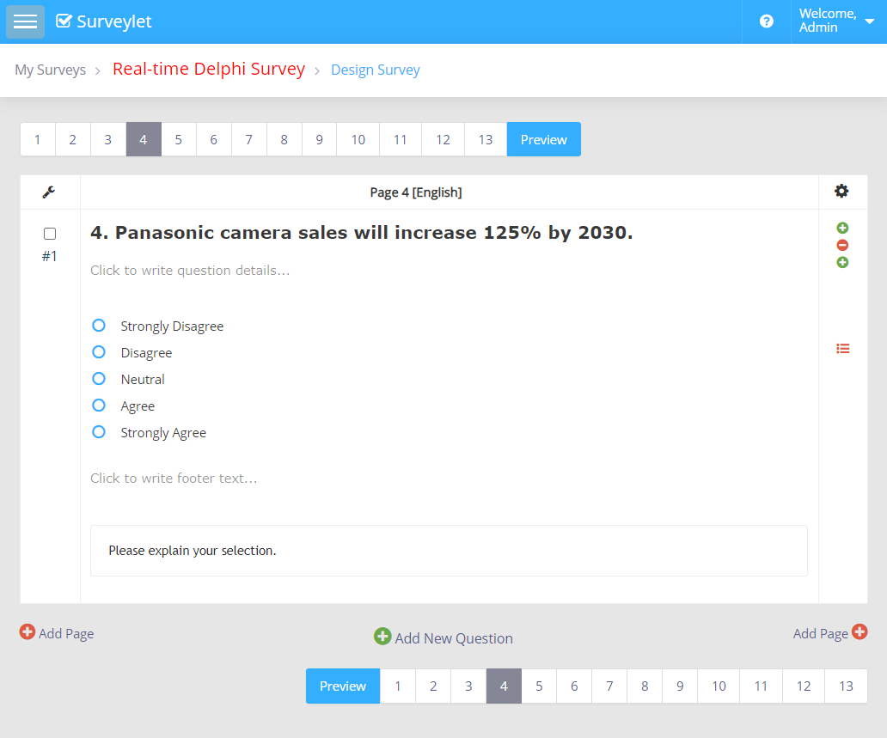Open the hamburger menu in header
Screen dimensions: 887x738
click(25, 21)
